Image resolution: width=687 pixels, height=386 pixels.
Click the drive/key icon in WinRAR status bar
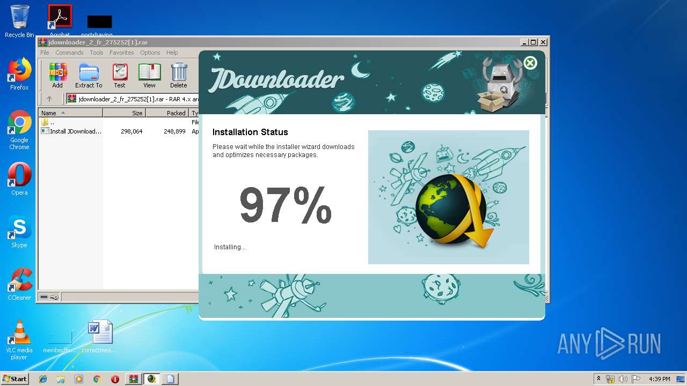[x=49, y=297]
